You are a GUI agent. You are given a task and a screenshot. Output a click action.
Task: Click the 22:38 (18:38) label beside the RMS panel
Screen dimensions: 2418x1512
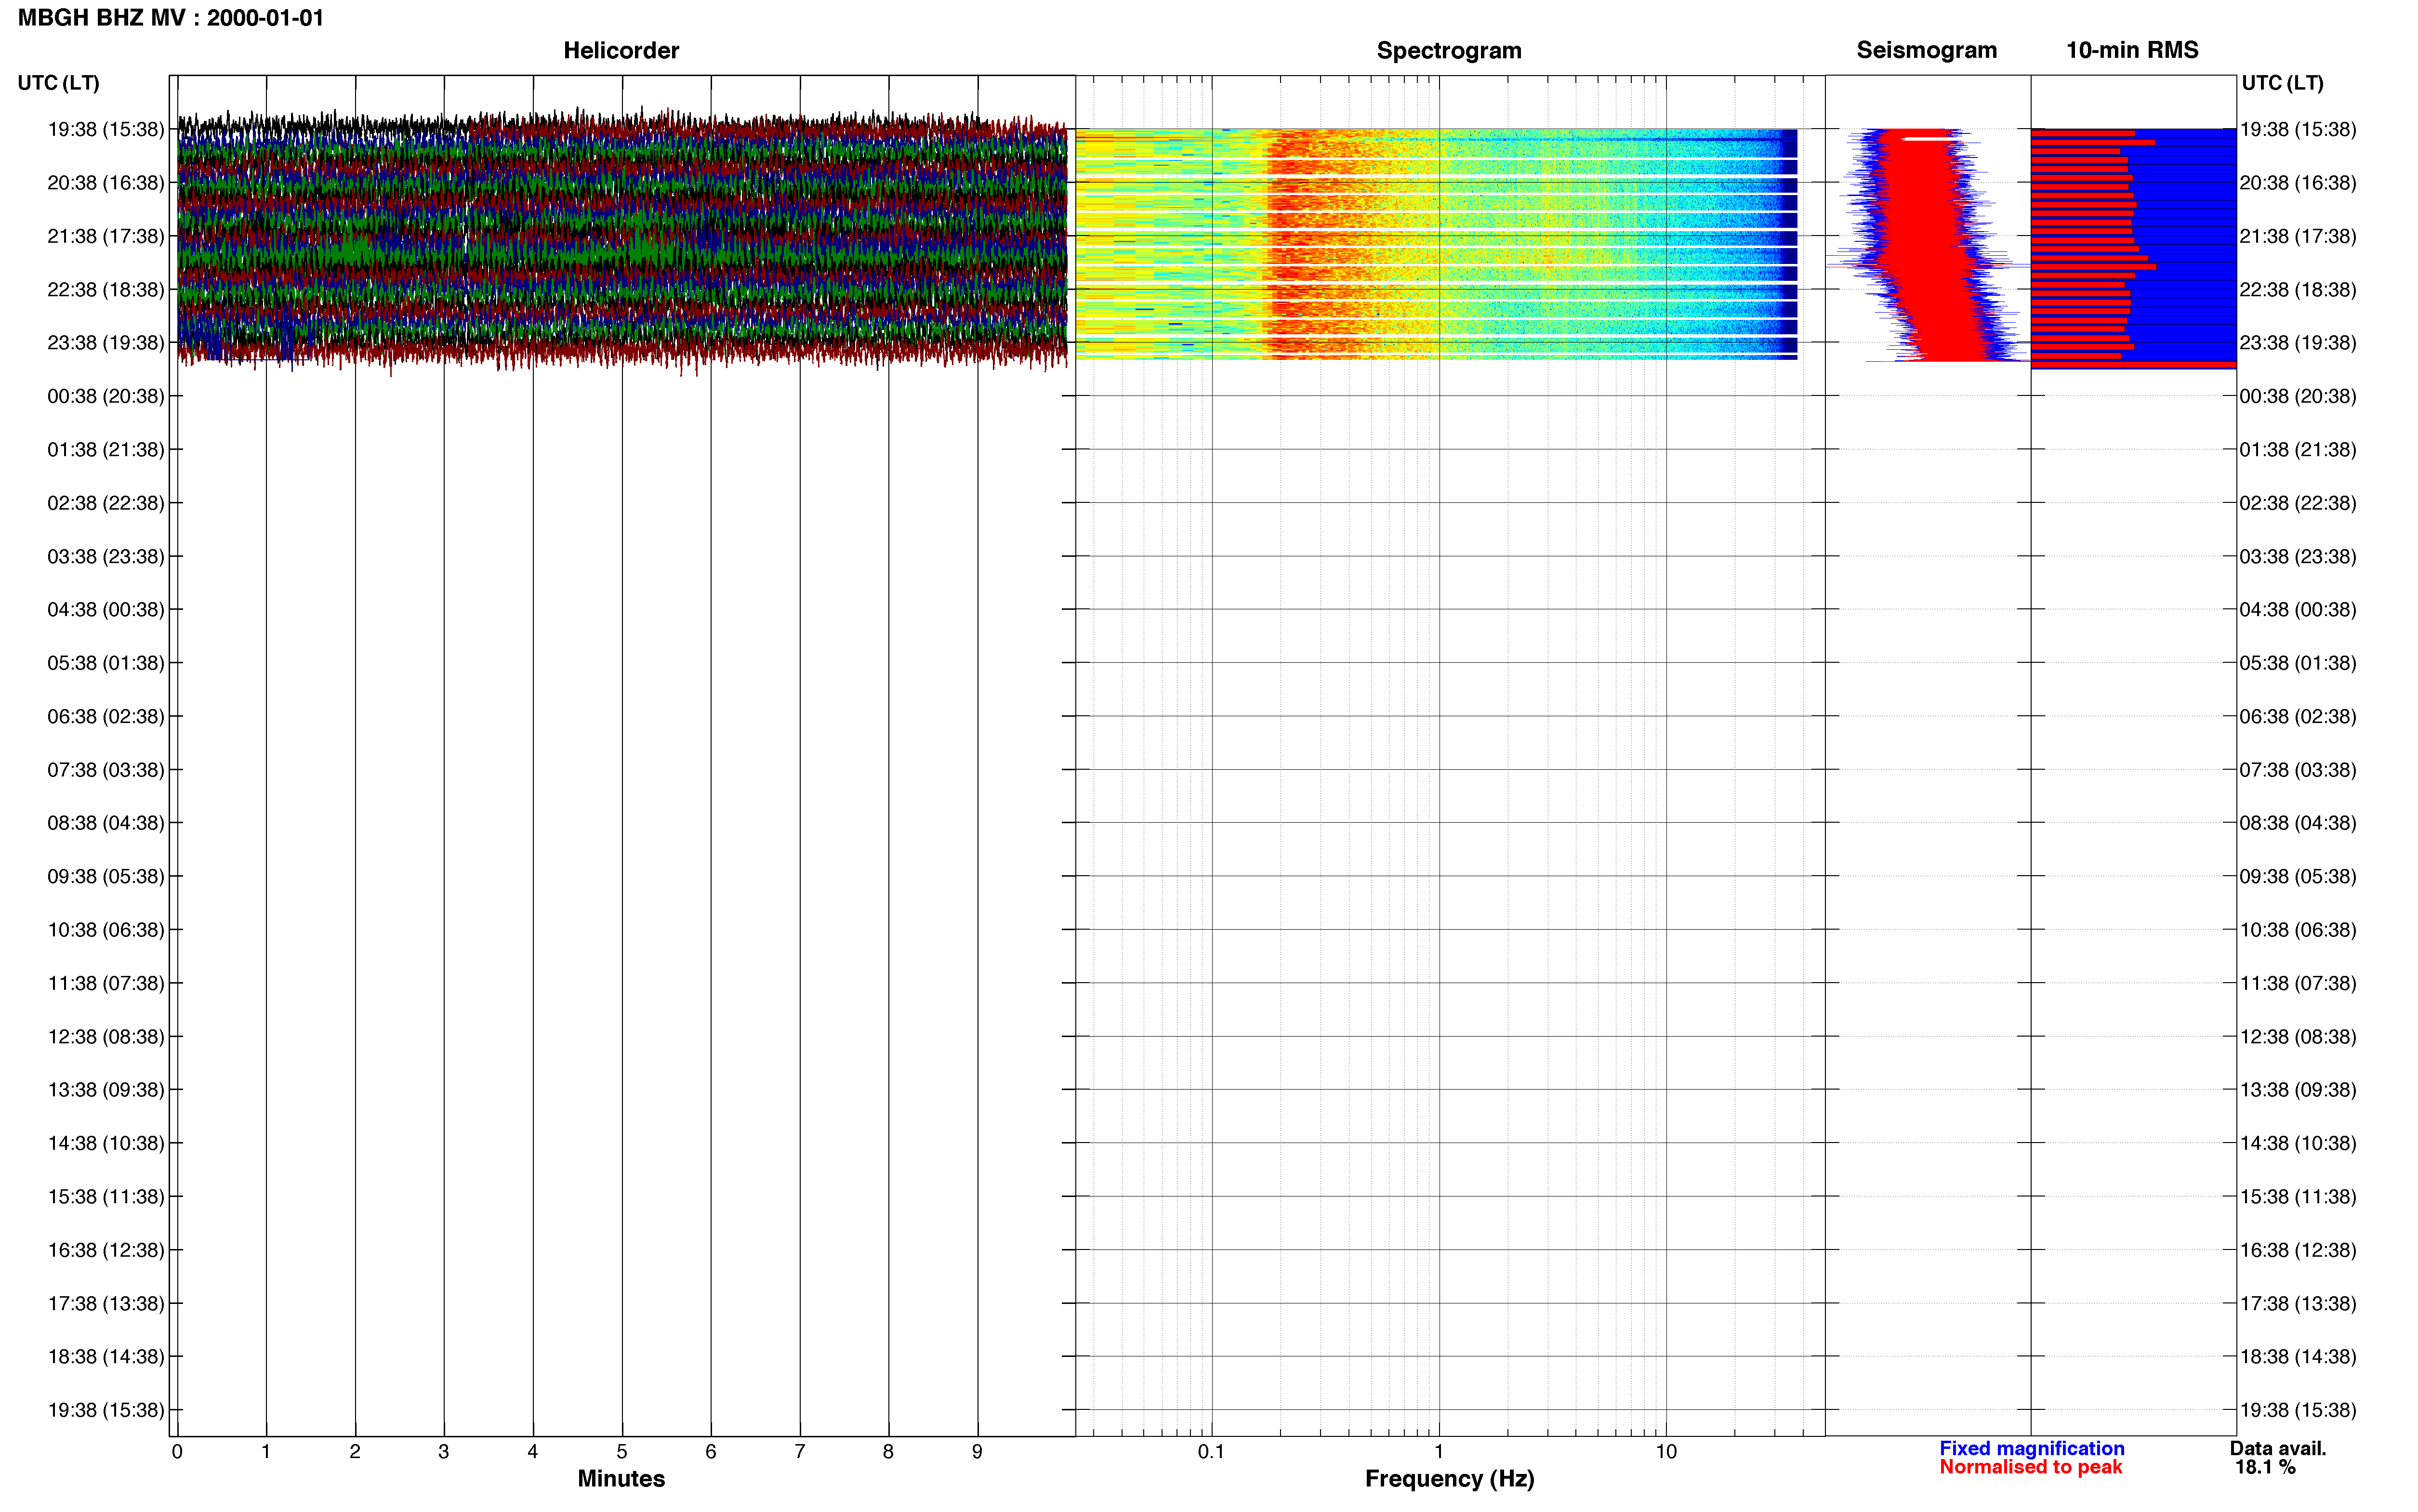(2298, 290)
